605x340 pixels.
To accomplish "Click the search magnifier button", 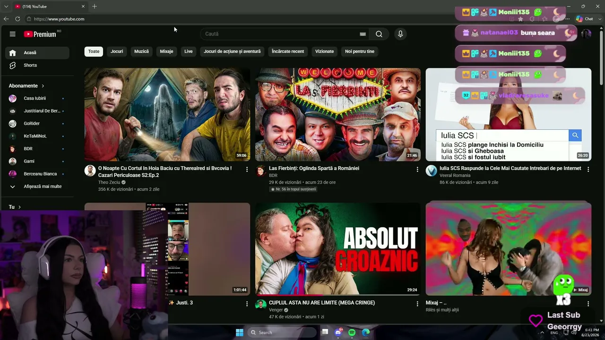I will click(379, 34).
